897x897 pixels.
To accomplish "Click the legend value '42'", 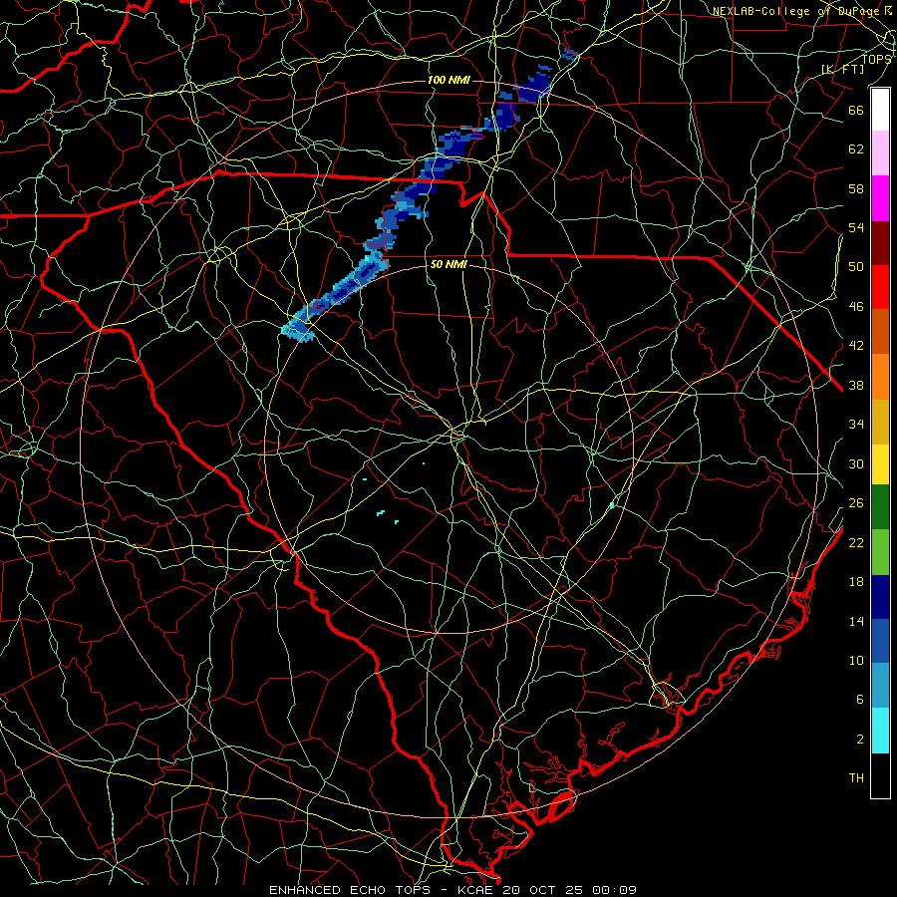I will pos(856,346).
